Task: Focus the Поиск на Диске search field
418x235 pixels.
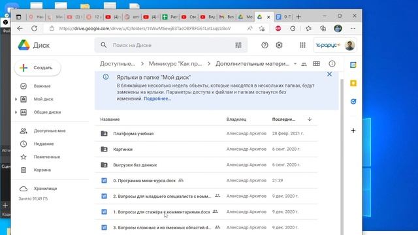Action: tap(170, 45)
